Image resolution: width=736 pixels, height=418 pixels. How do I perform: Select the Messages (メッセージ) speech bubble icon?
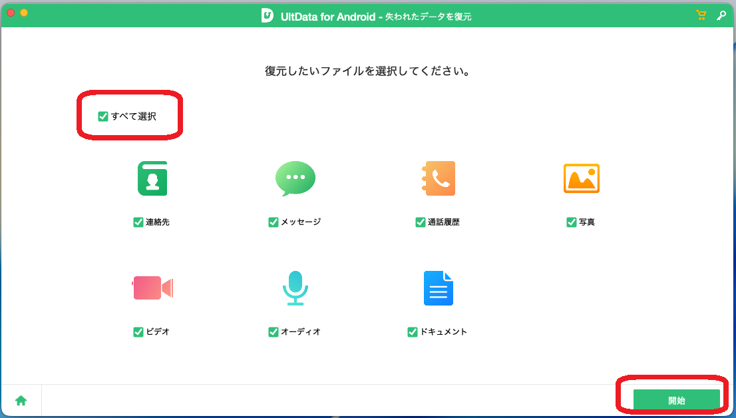click(x=295, y=178)
